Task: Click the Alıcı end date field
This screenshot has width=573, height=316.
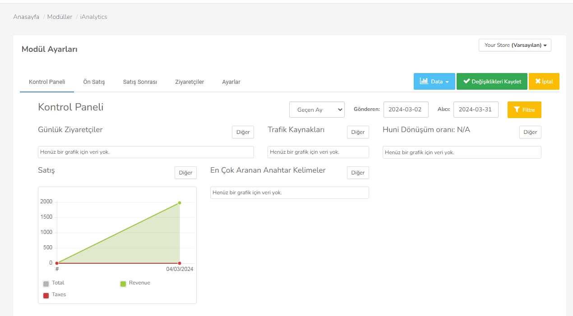Action: point(476,110)
